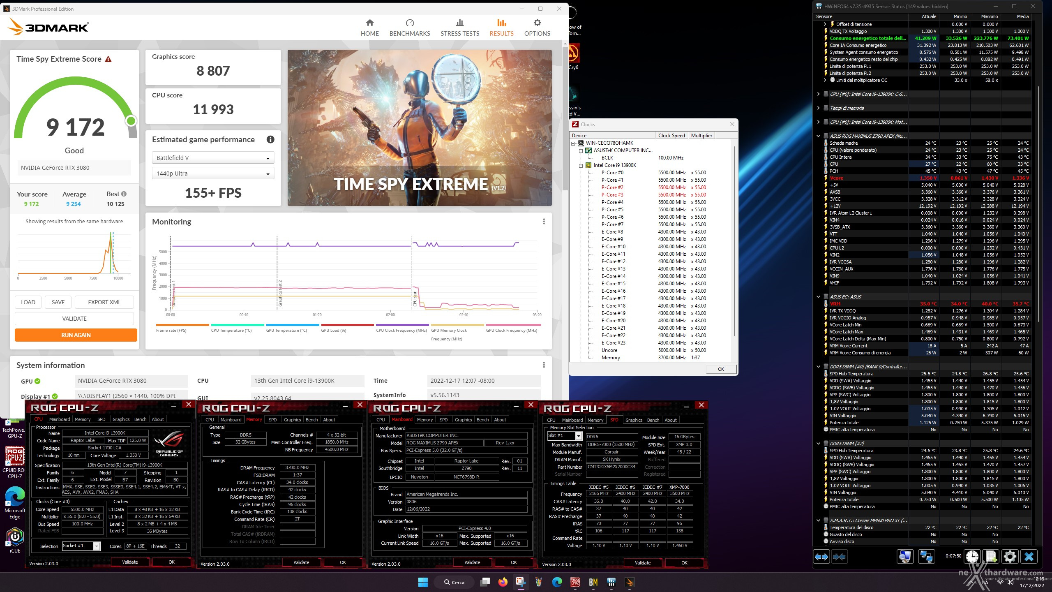The image size is (1052, 592).
Task: Open the iCUE desktop shortcut
Action: coord(15,540)
